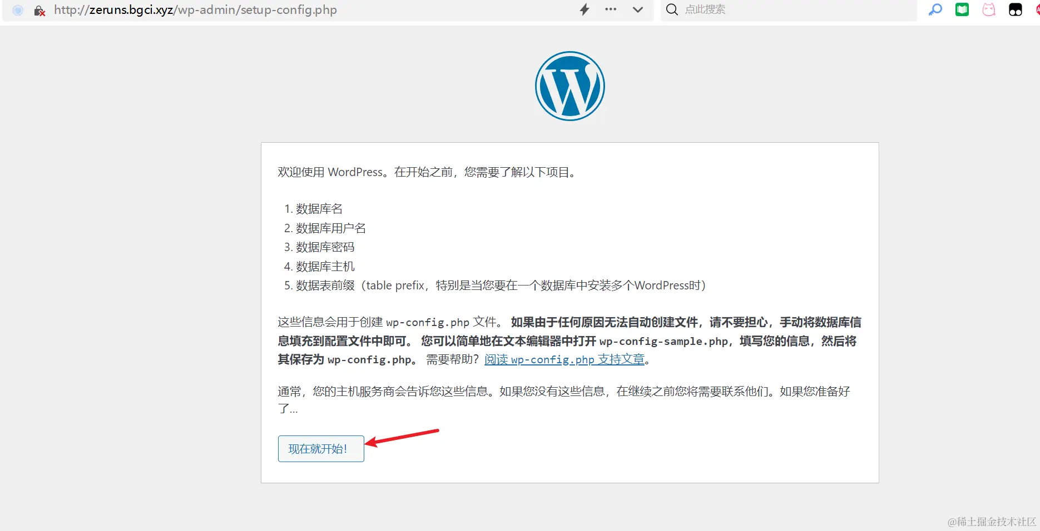Click the insecure connection lock icon

point(39,11)
